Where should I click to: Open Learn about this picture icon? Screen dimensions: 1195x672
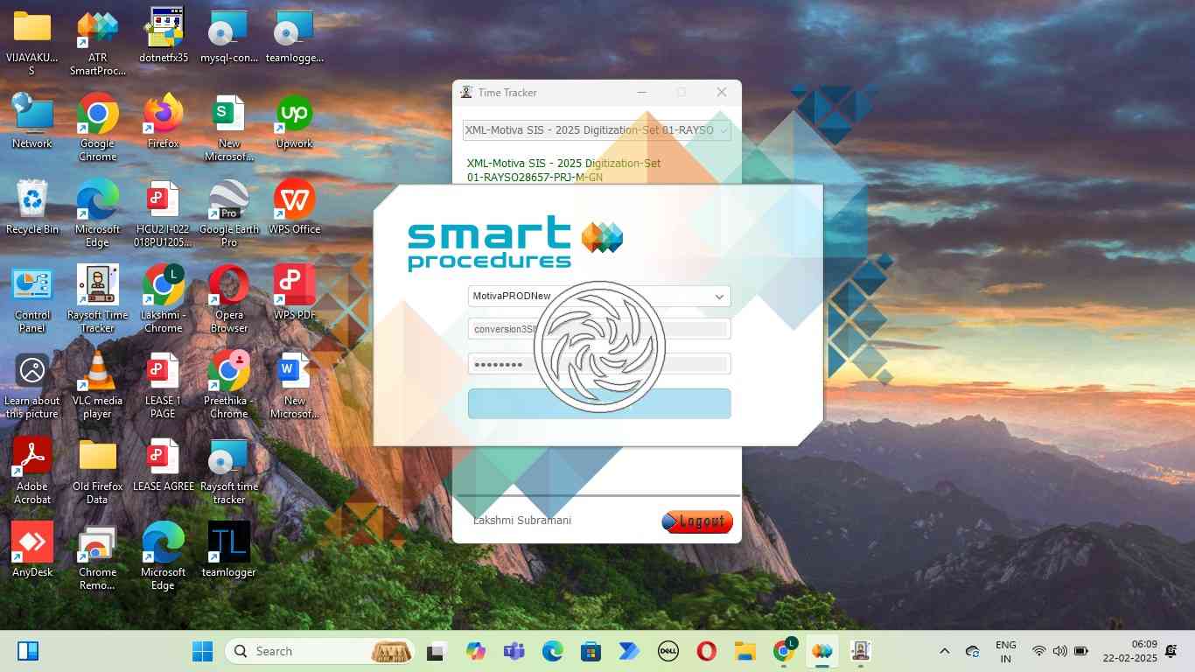32,385
